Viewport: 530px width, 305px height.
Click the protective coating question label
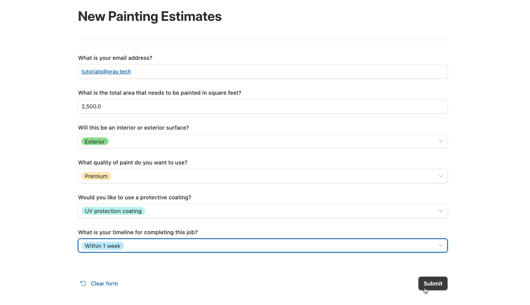click(135, 197)
